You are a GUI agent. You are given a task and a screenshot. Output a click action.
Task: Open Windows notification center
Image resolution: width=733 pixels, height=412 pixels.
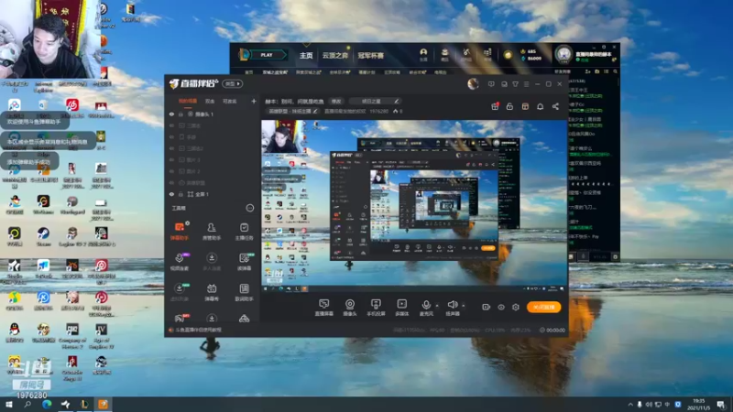(721, 405)
